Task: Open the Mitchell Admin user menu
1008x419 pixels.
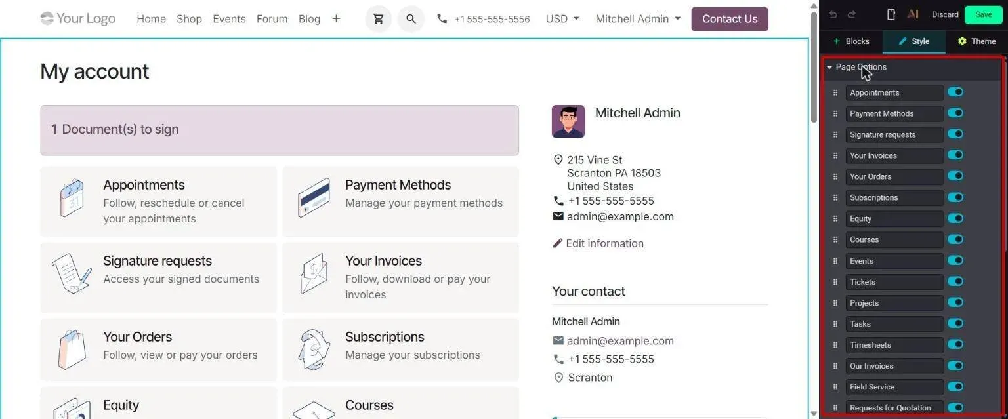Action: (x=638, y=19)
